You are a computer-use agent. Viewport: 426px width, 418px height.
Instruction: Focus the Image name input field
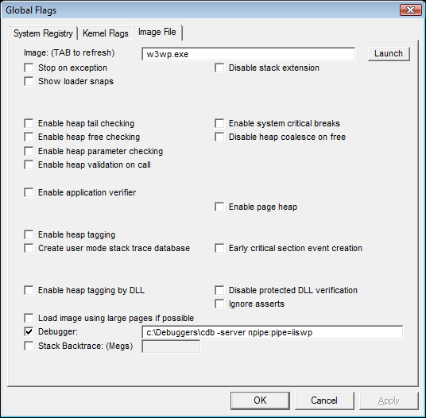248,54
